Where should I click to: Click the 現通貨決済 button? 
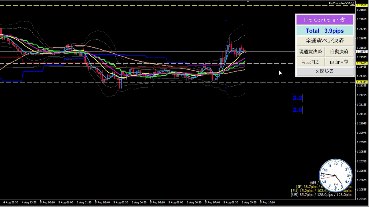(311, 52)
